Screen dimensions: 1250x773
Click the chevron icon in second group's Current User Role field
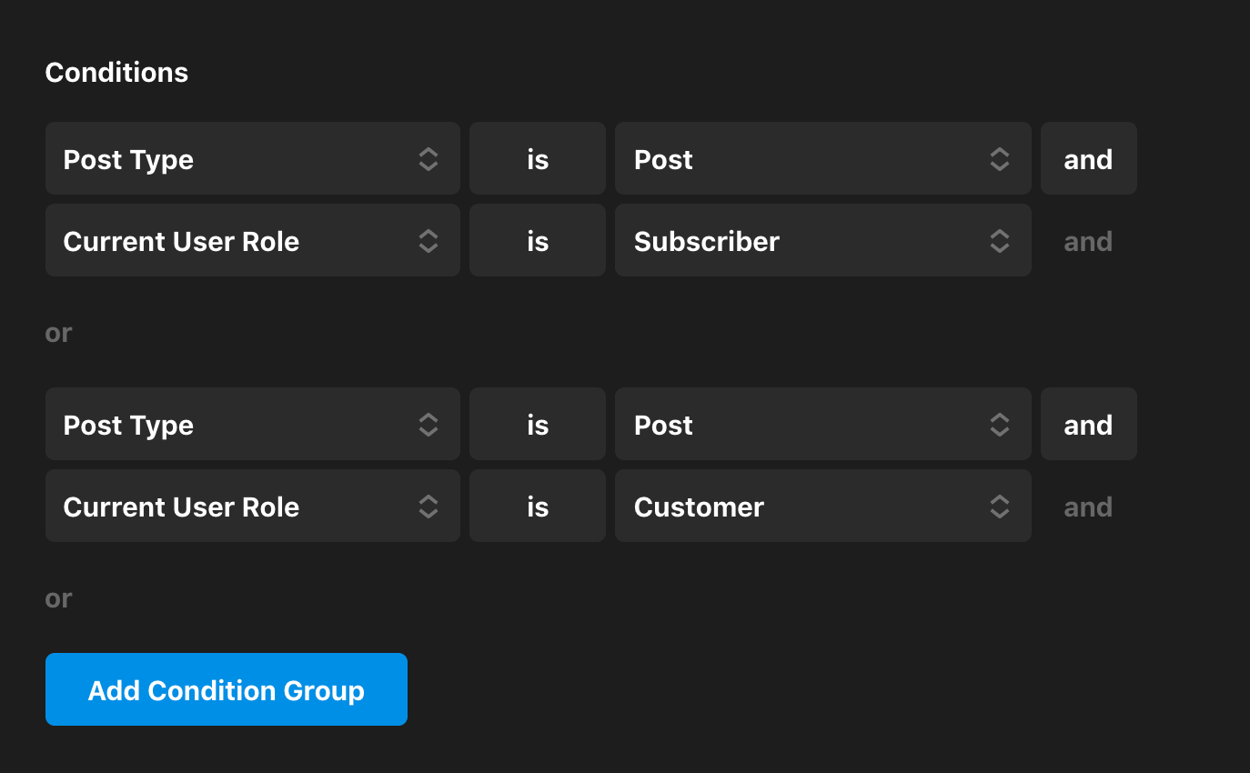click(x=428, y=507)
